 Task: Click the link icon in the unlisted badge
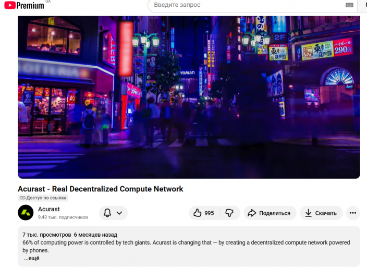tap(22, 198)
